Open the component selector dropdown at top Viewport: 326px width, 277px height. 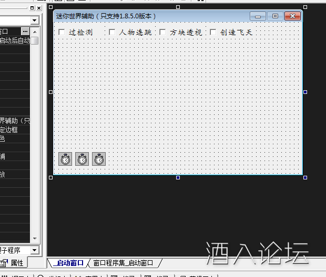[35, 20]
